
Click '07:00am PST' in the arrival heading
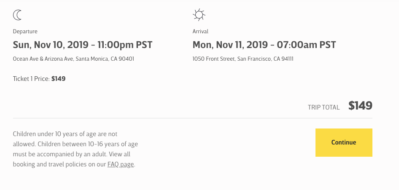click(306, 45)
